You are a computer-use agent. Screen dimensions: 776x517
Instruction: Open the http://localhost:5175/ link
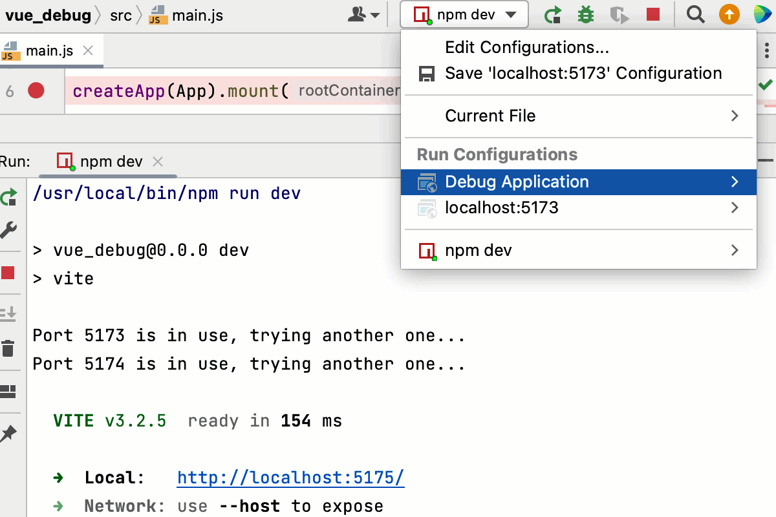pyautogui.click(x=290, y=478)
